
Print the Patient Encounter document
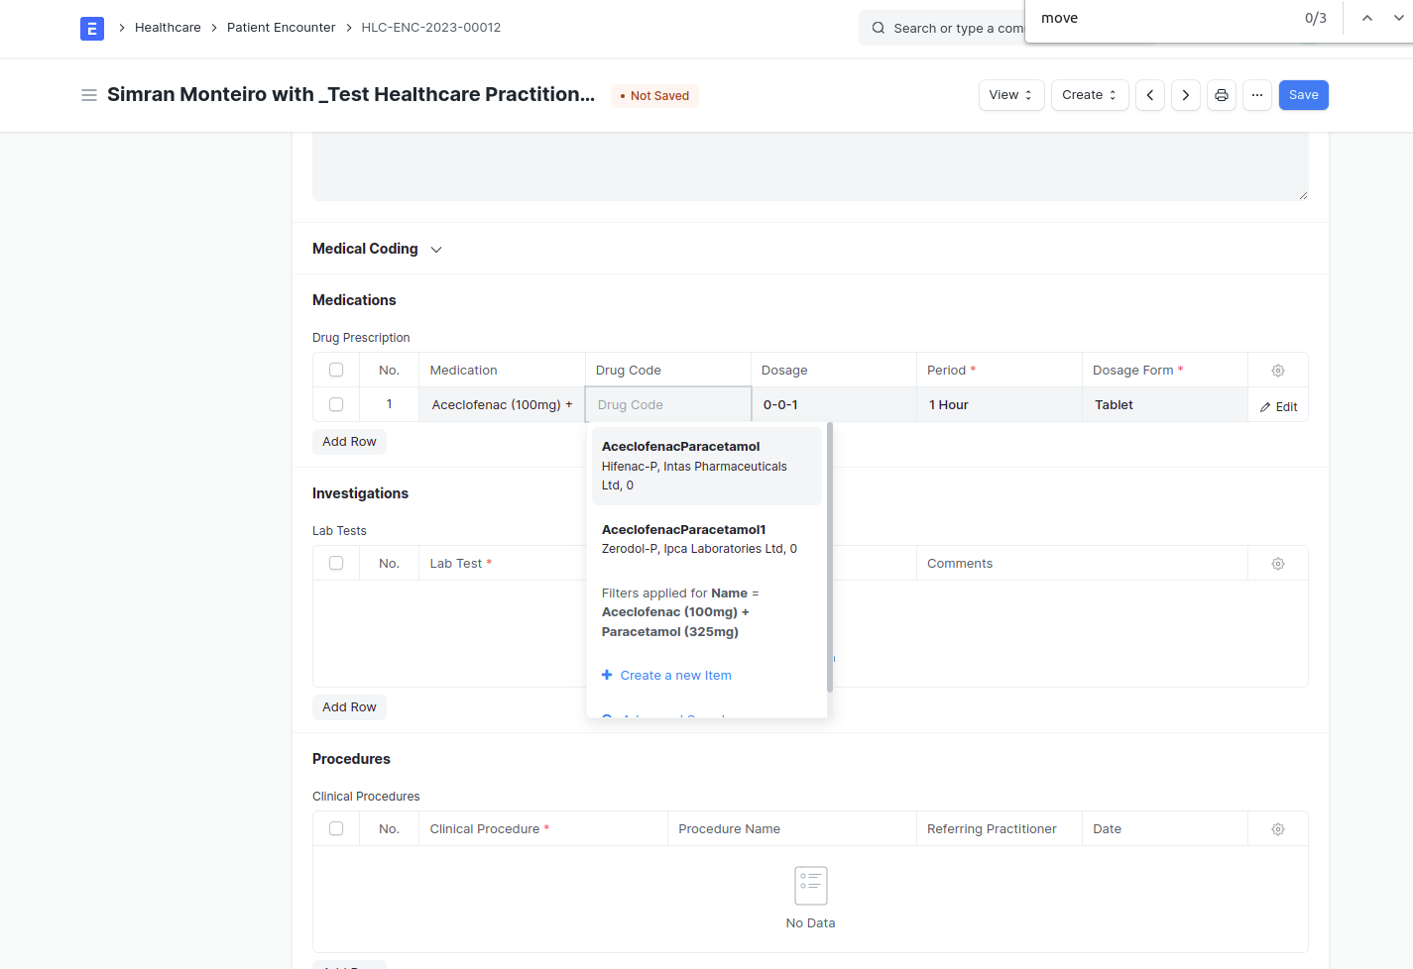click(1222, 95)
